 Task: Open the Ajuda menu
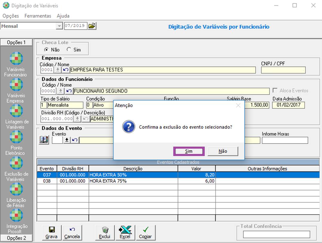coord(63,16)
